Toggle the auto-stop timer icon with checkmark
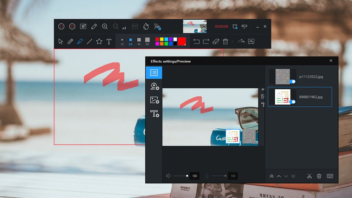 coord(235,27)
